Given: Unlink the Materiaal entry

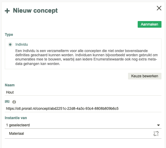Looking at the screenshot, I should tap(156, 134).
